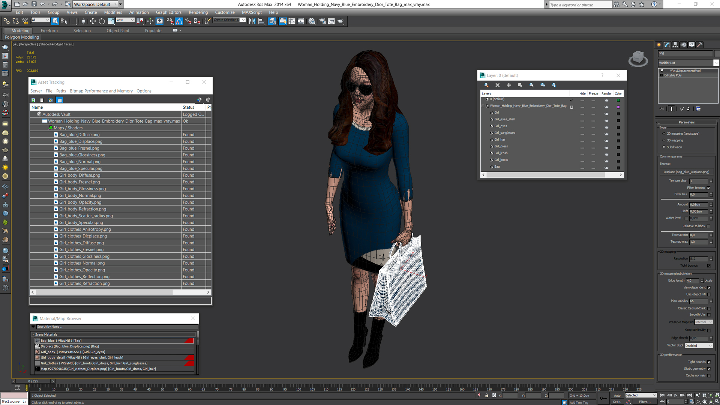This screenshot has height=405, width=720.
Task: Refresh the Asset Tracking list
Action: point(33,100)
